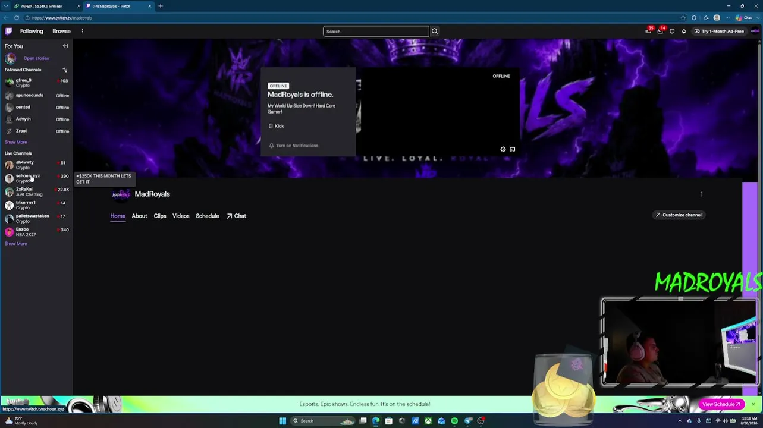This screenshot has height=428, width=763.
Task: Dismiss the esports schedule banner
Action: click(x=753, y=404)
